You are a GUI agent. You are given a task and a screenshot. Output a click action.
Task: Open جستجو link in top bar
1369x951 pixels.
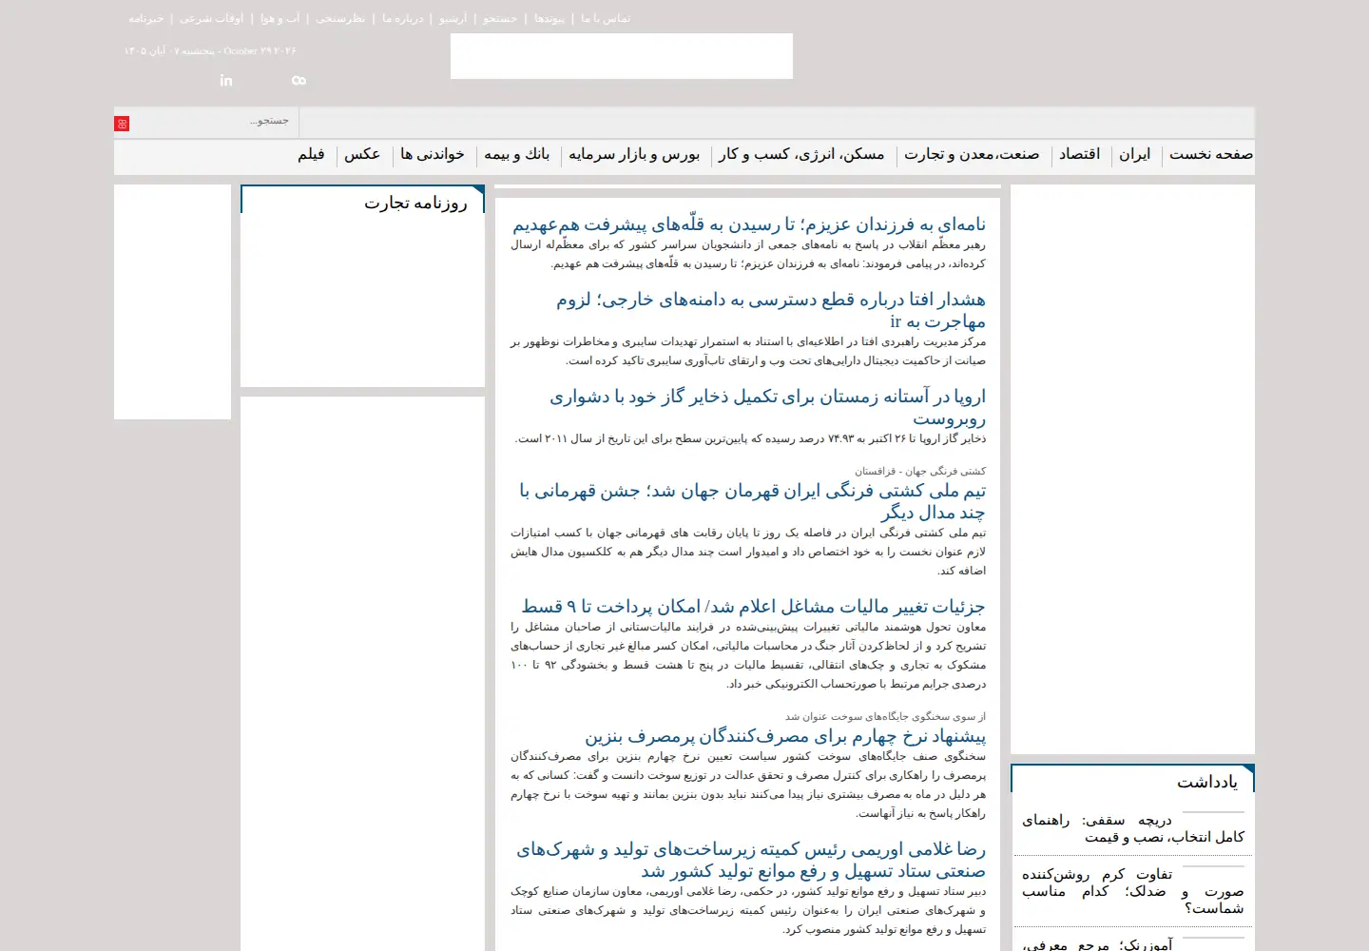[x=500, y=18]
